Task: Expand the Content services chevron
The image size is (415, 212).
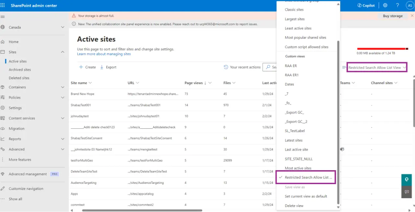Action: 63,118
